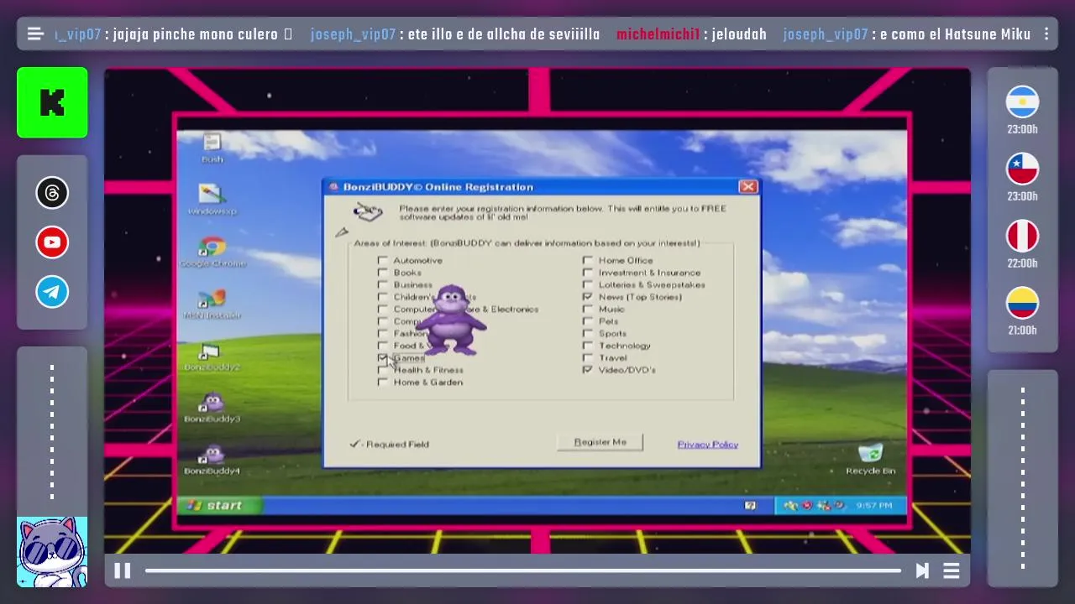1075x604 pixels.
Task: Open the Recycle Bin
Action: 871,458
